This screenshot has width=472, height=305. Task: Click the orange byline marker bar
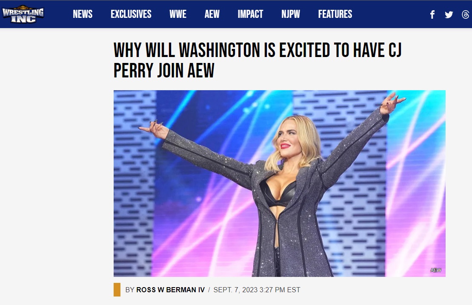click(x=117, y=290)
